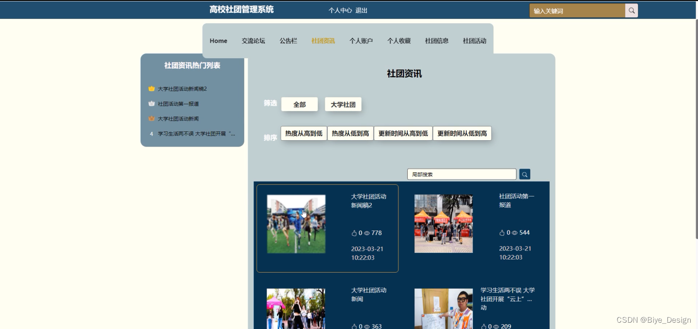
Task: Click the local search magnifier button
Action: 524,174
